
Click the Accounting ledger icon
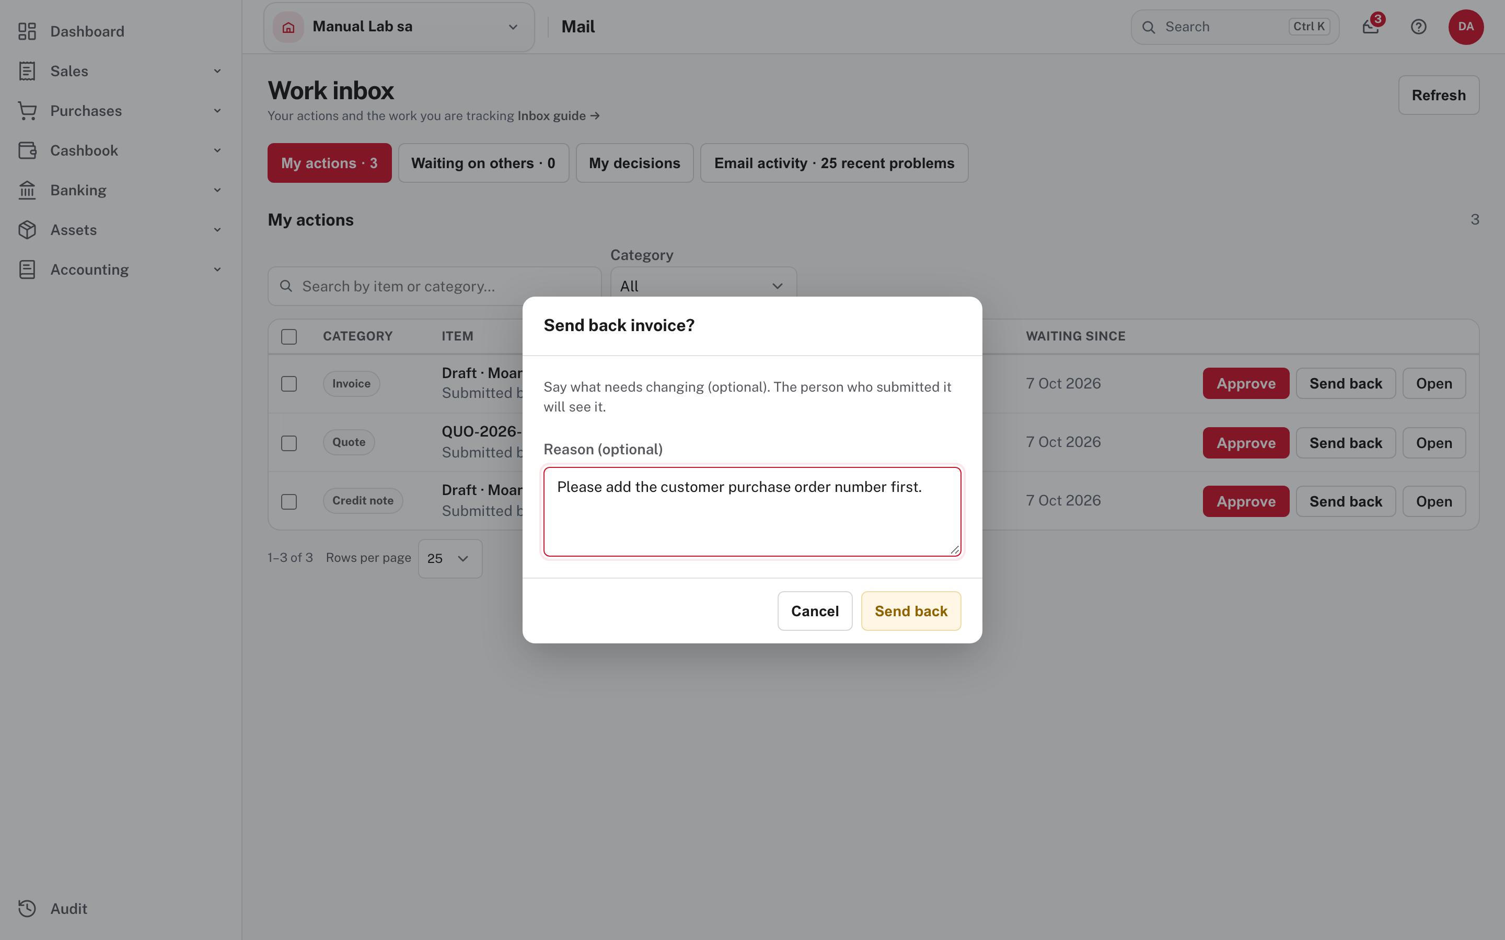27,270
